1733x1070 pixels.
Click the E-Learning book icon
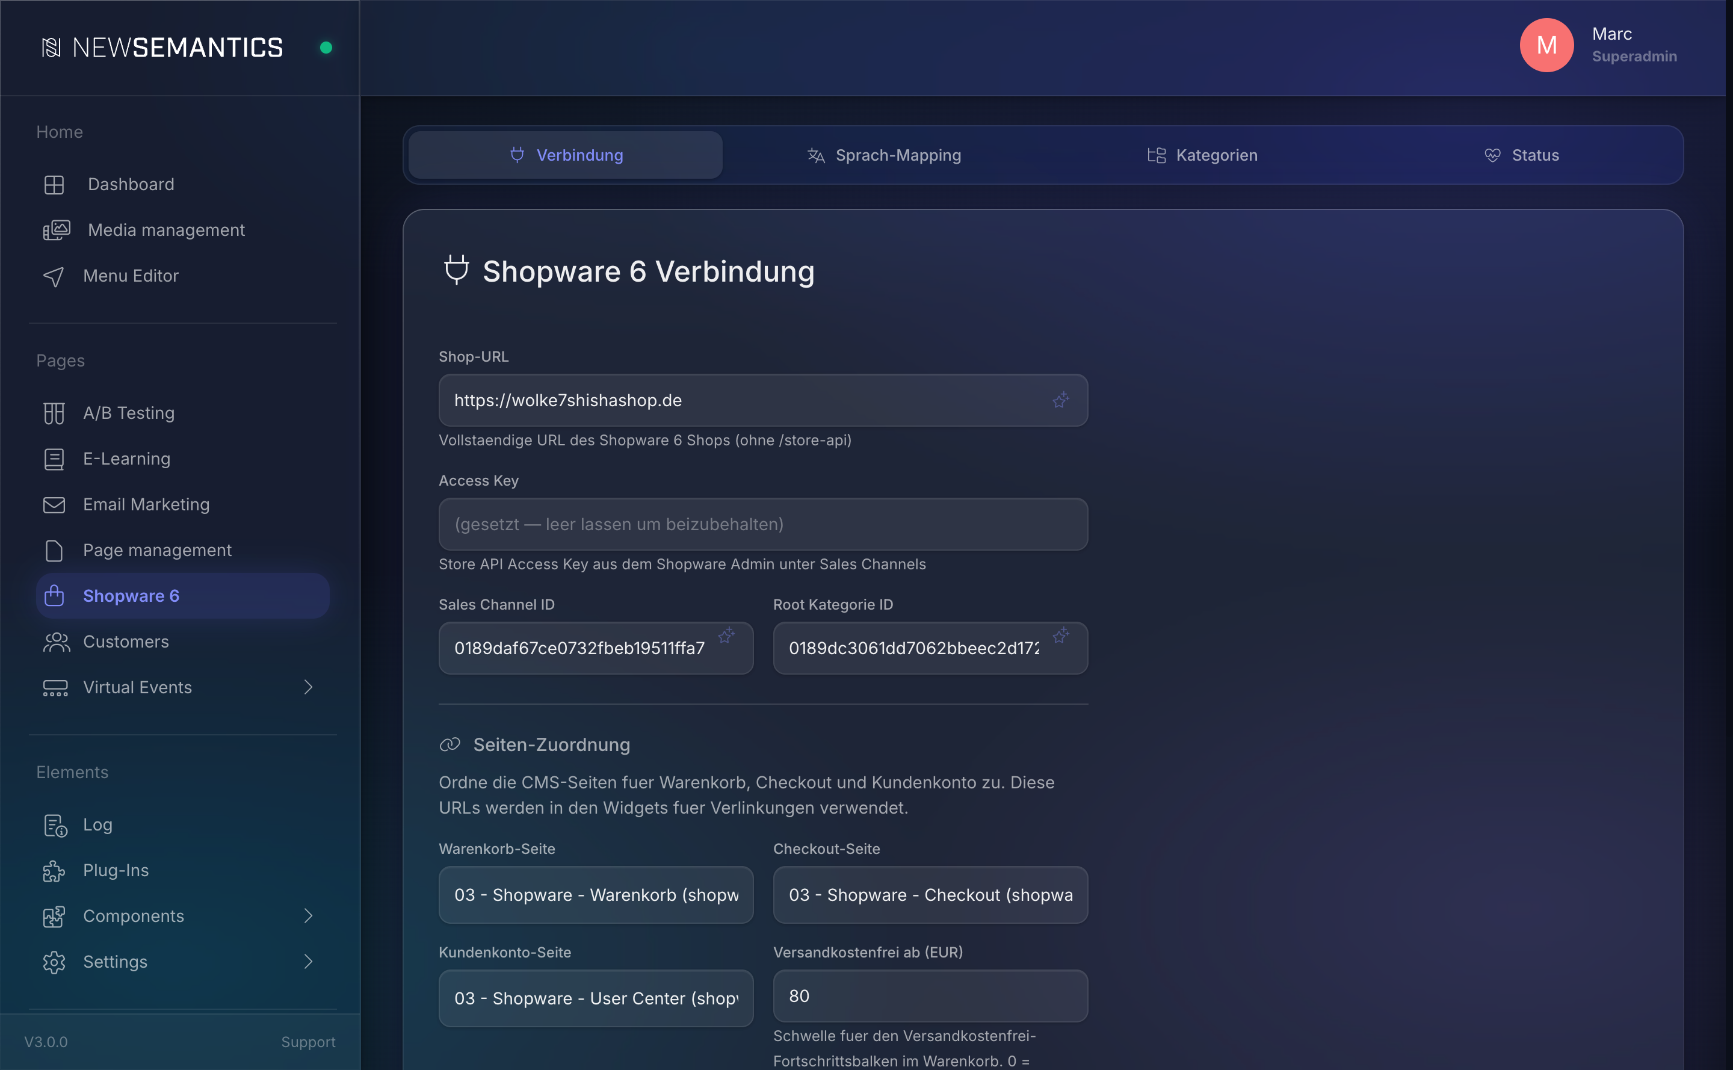point(54,459)
